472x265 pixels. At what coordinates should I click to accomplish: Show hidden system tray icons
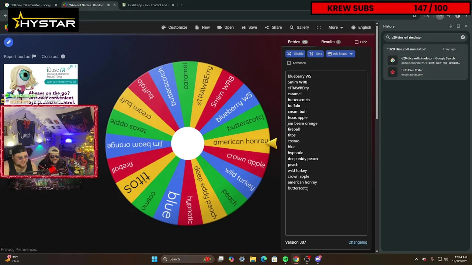tap(416, 259)
